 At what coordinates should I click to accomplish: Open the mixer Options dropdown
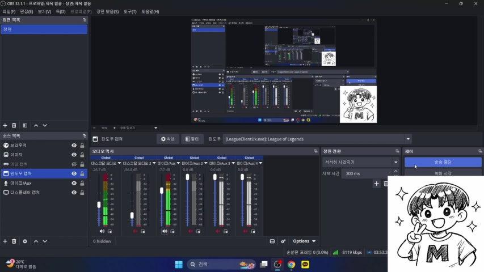(x=304, y=241)
